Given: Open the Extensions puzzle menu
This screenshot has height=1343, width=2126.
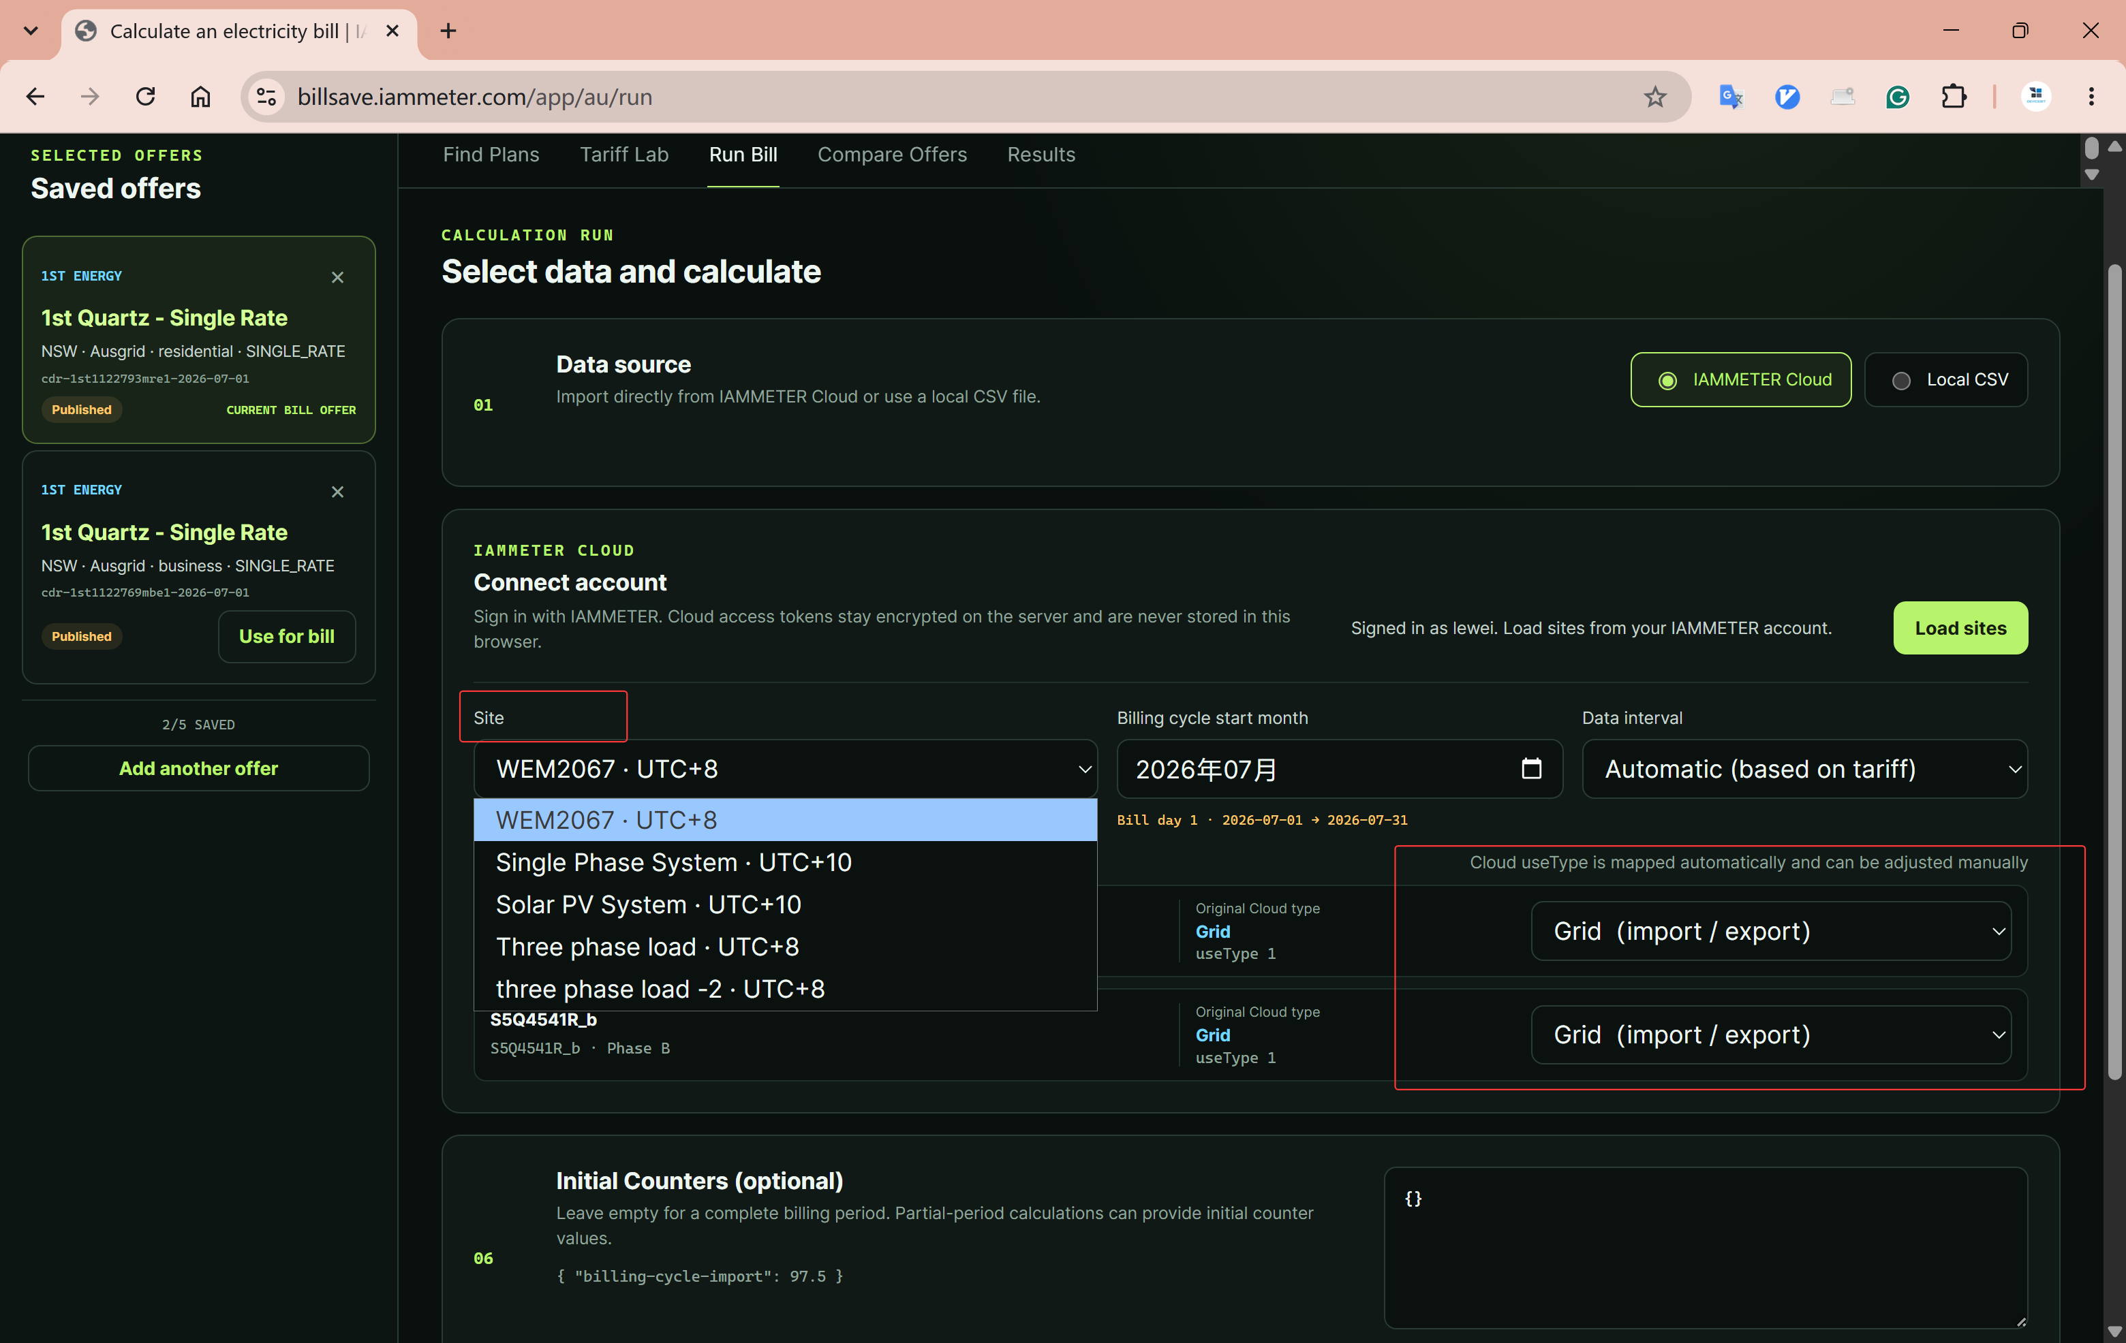Looking at the screenshot, I should [x=1954, y=96].
